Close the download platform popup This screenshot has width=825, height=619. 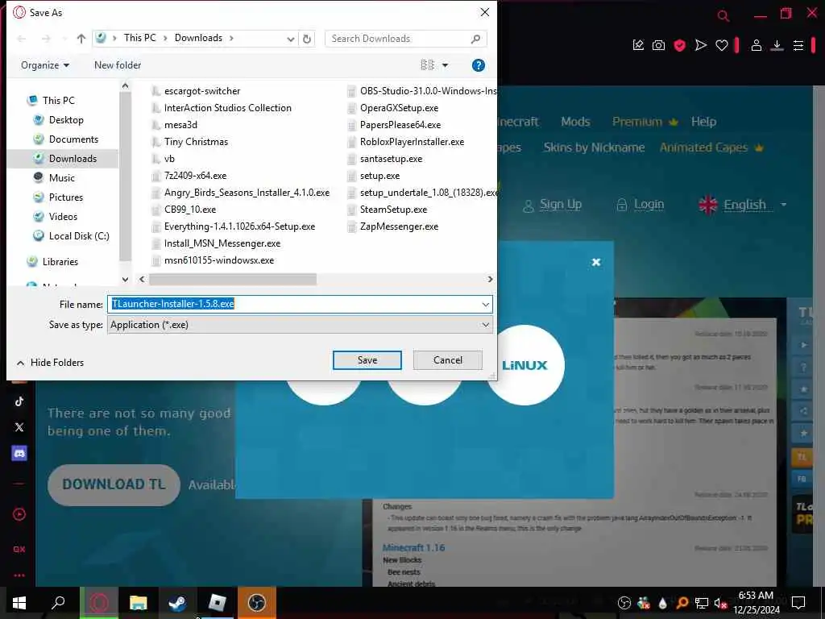pos(595,262)
